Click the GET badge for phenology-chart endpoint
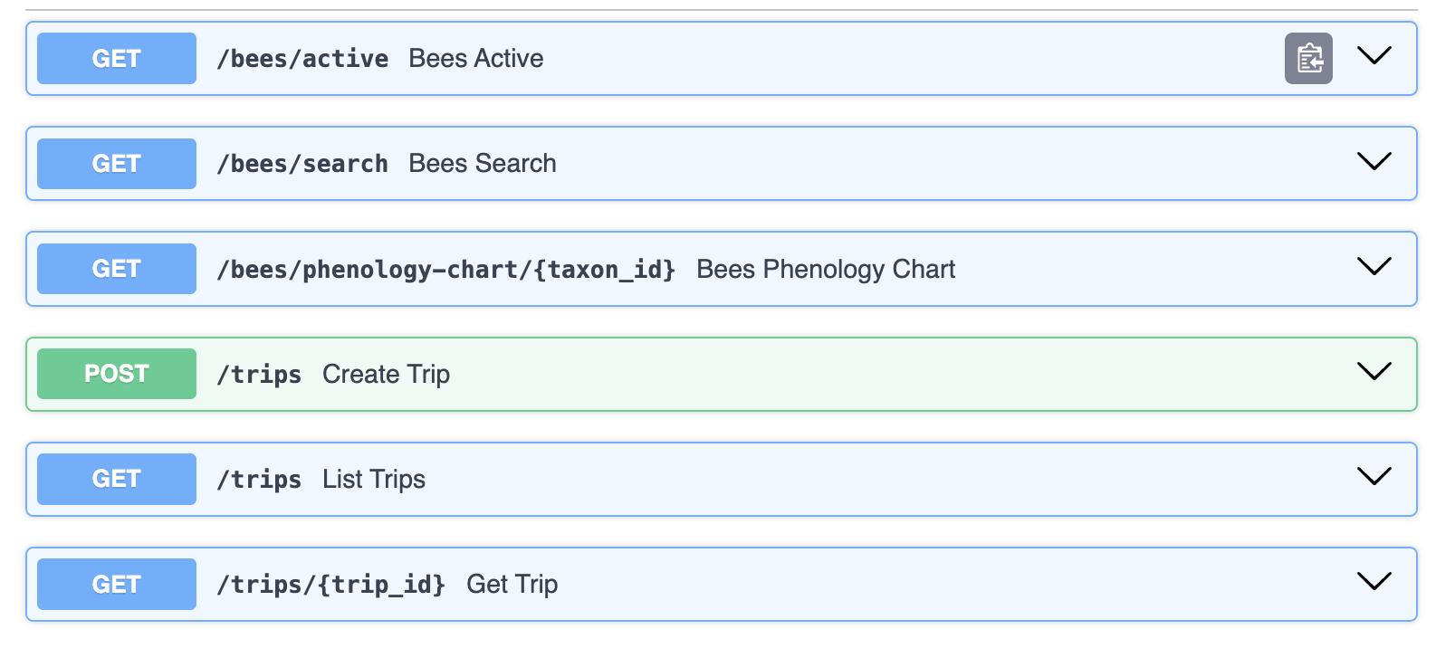1436x648 pixels. click(x=116, y=269)
